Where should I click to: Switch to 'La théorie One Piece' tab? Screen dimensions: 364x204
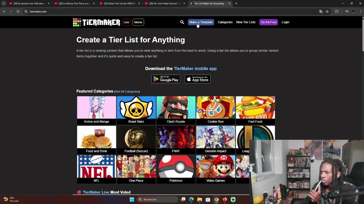pyautogui.click(x=75, y=3)
